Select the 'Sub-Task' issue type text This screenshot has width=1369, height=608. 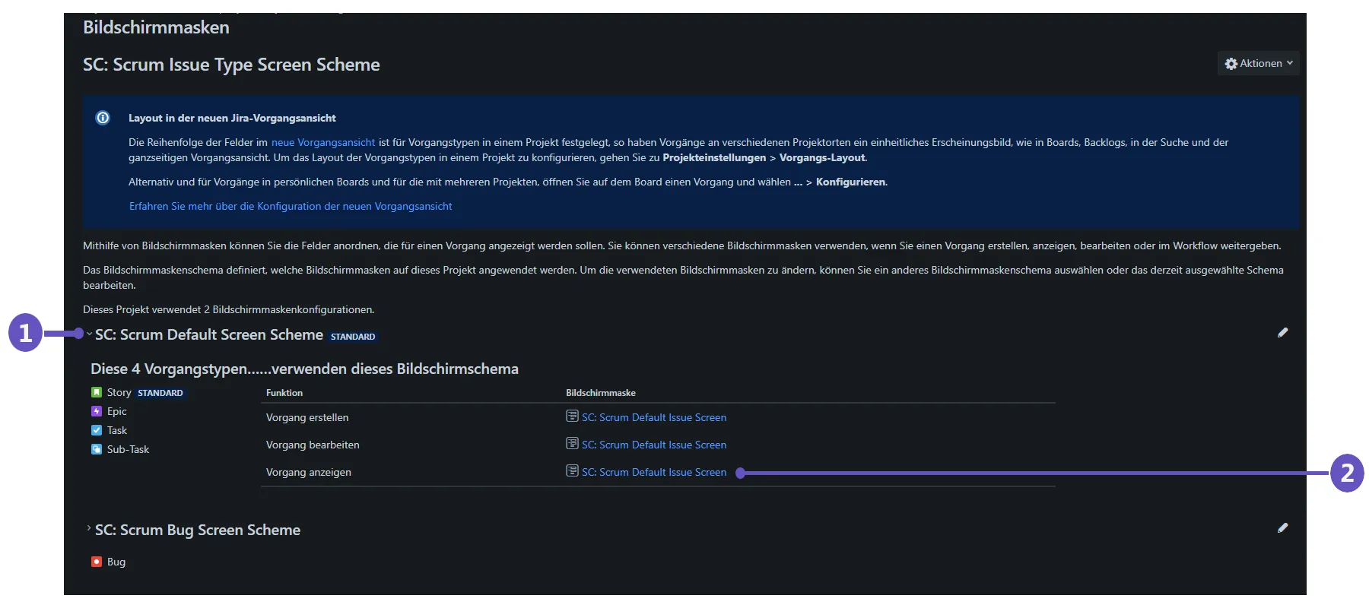(128, 449)
